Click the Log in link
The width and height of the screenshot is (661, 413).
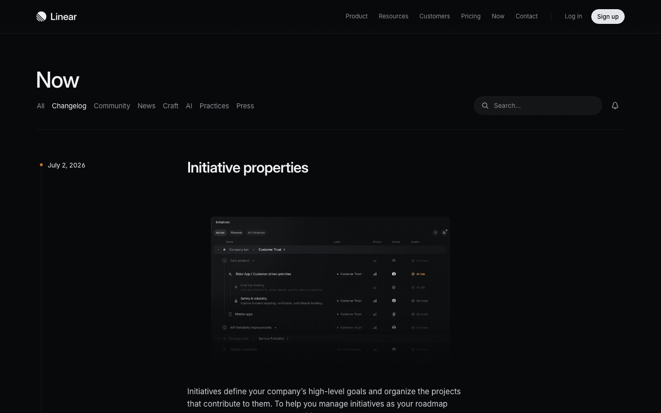[573, 16]
